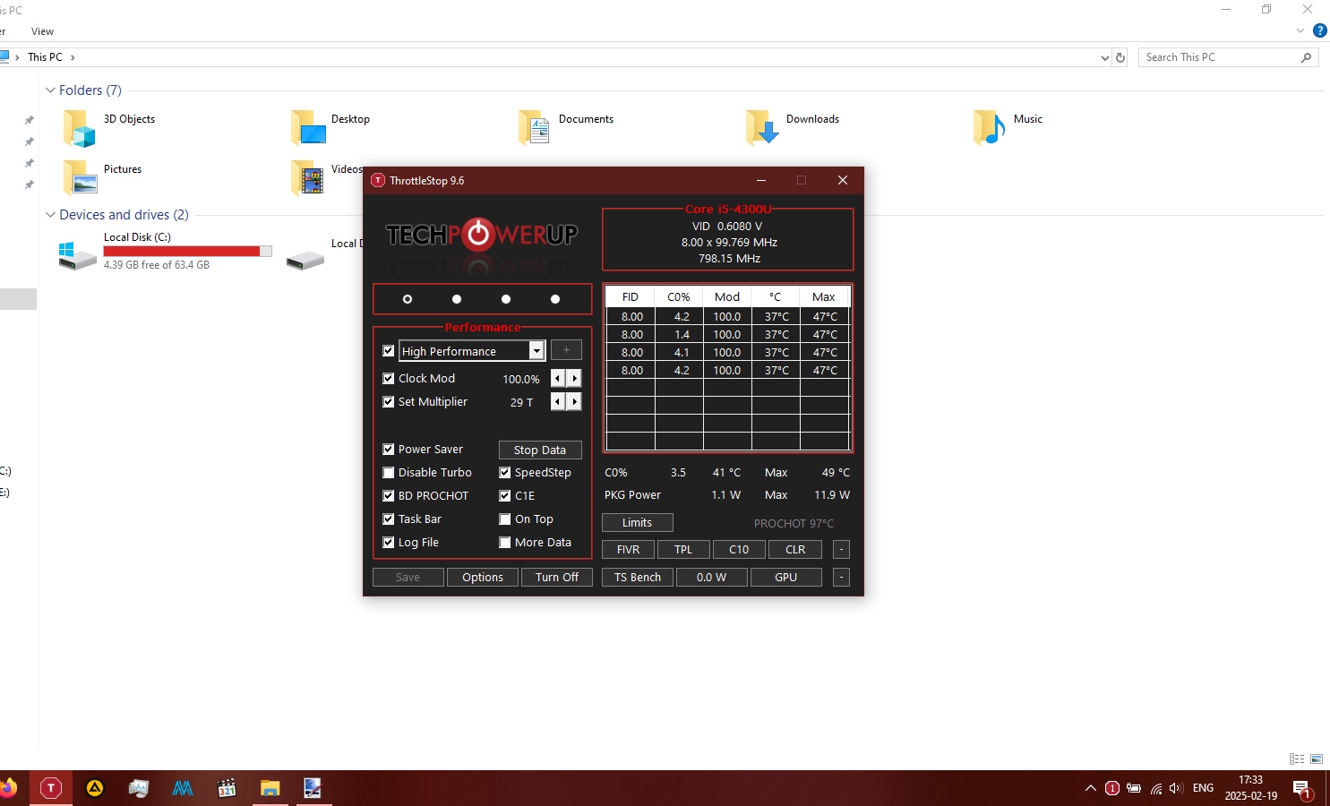Uncheck the Set Multiplier checkbox
1330x806 pixels.
(x=388, y=402)
